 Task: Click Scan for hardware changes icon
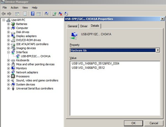coord(46,14)
